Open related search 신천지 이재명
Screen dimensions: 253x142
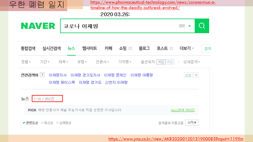pos(116,82)
